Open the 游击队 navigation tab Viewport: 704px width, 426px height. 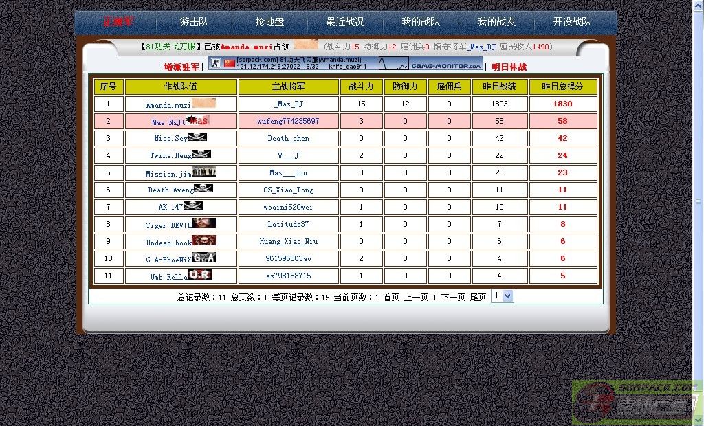tap(194, 22)
